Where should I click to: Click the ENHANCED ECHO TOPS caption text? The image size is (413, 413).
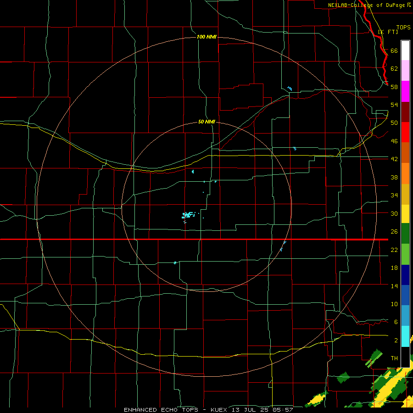click(x=161, y=410)
